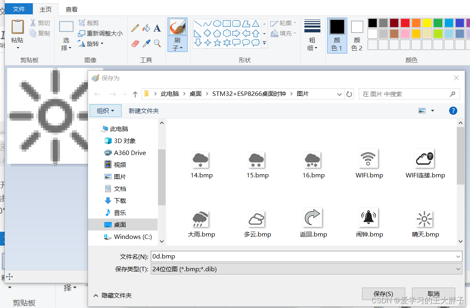
Task: Open the 组织 menu in the save dialog
Action: [x=105, y=111]
